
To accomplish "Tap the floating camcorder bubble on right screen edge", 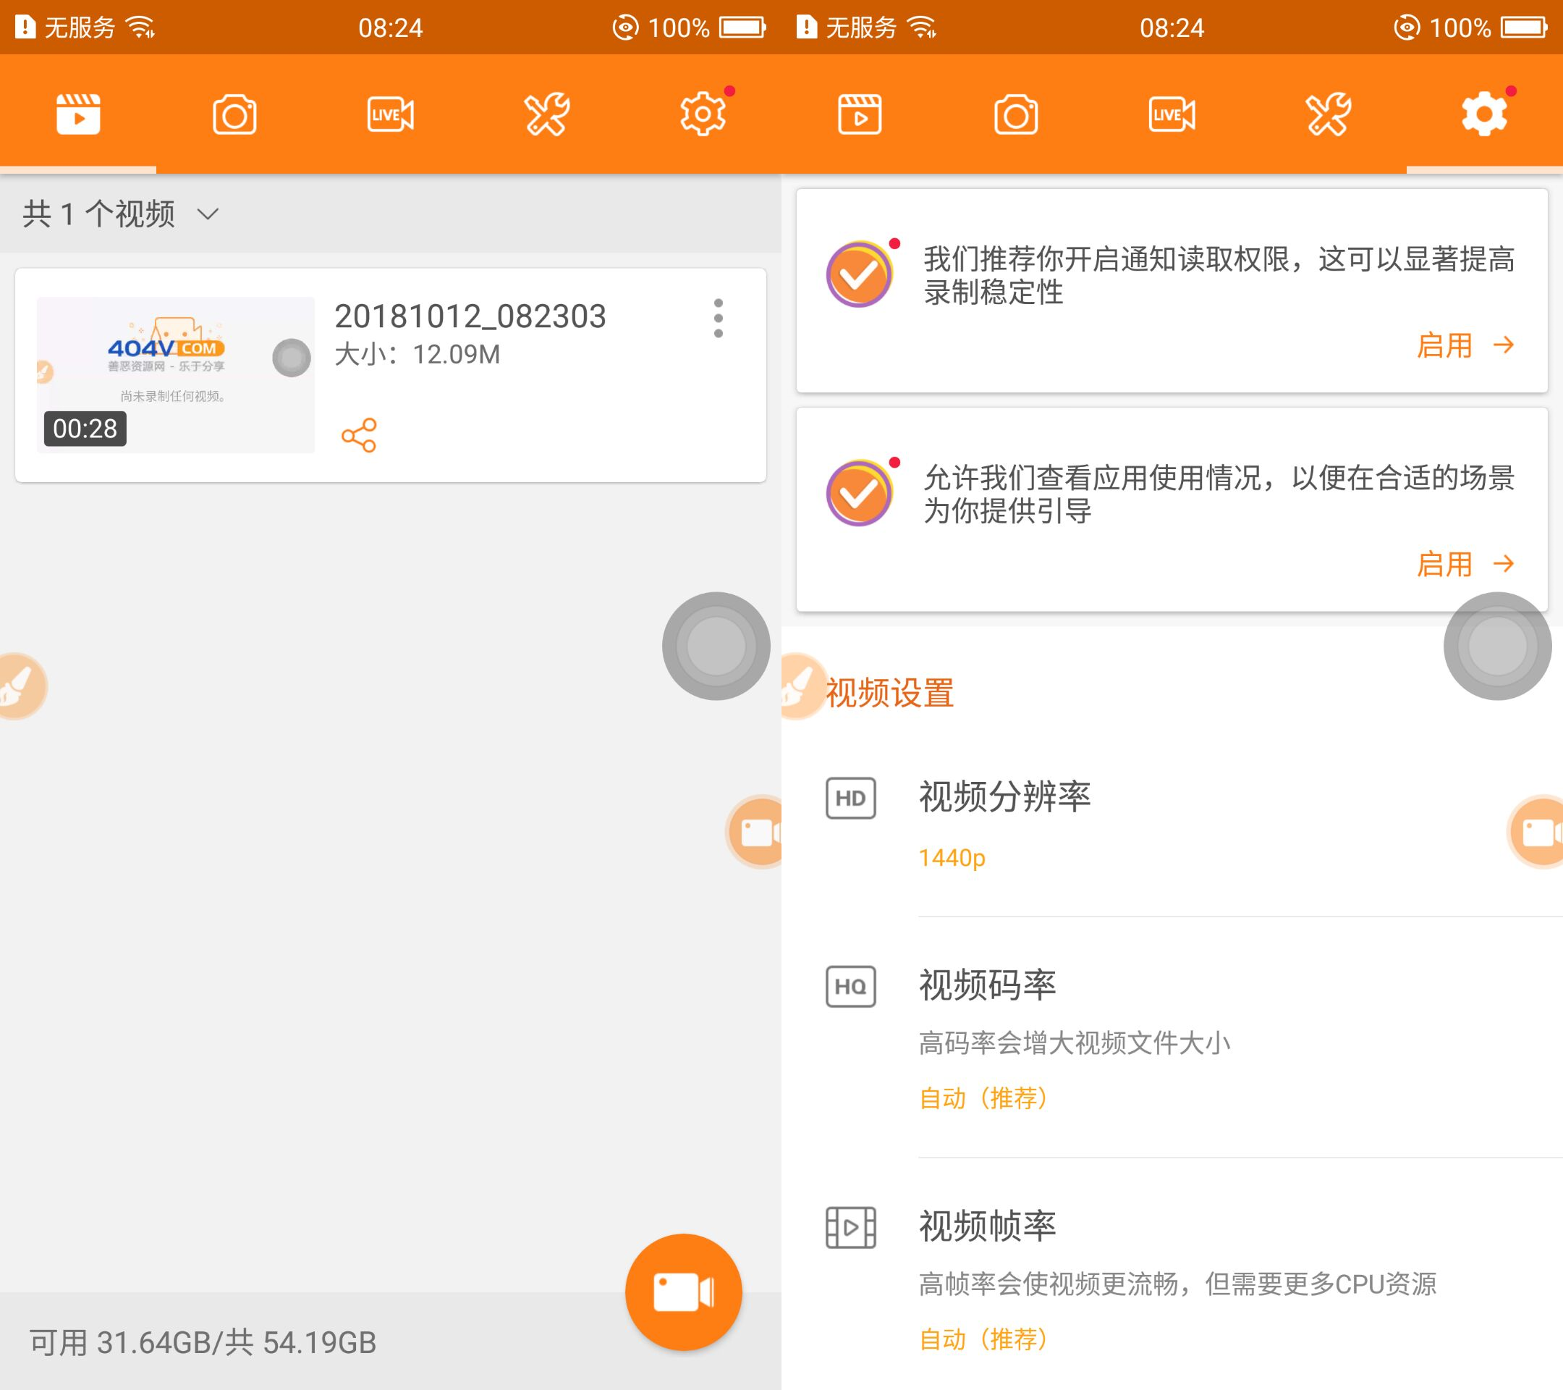I will click(1538, 832).
